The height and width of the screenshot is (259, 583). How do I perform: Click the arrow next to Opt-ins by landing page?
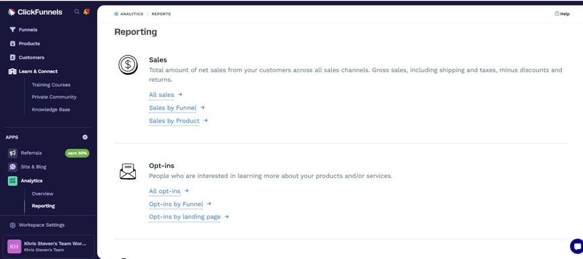coord(226,216)
